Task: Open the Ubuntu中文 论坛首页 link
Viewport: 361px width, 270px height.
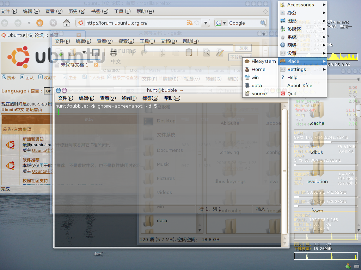Action: [x=22, y=110]
